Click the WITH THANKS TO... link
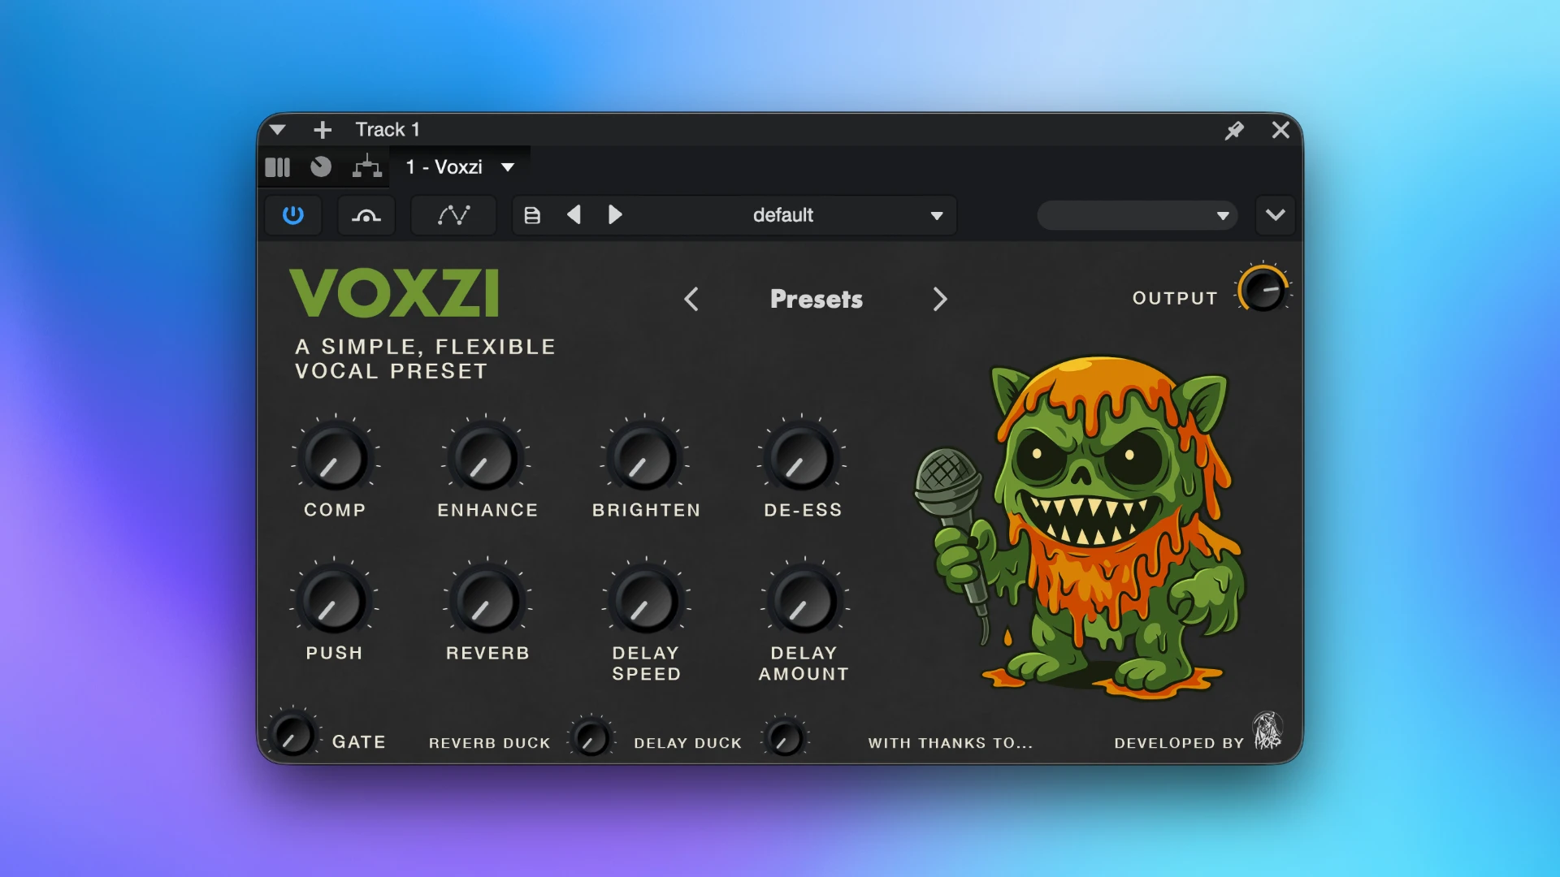 coord(951,743)
